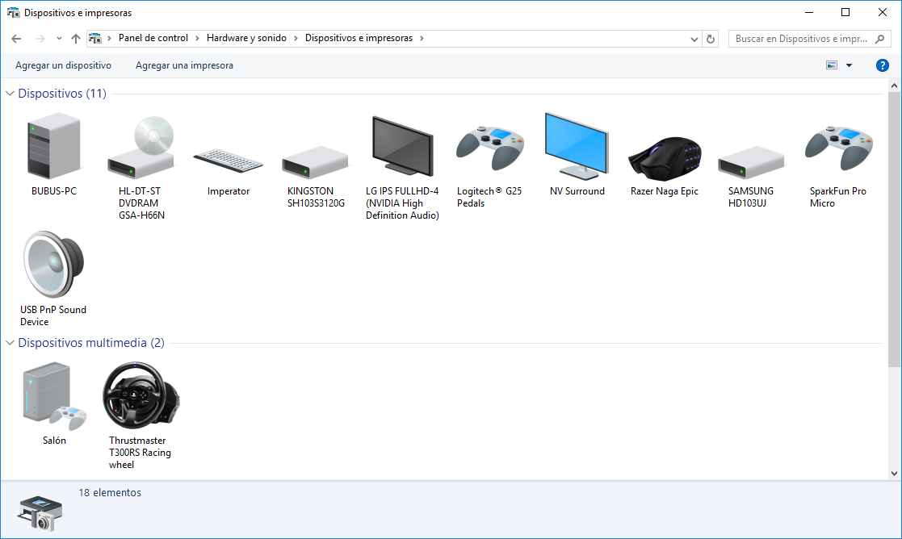The width and height of the screenshot is (902, 539).
Task: Open the address bar history dropdown
Action: 694,39
